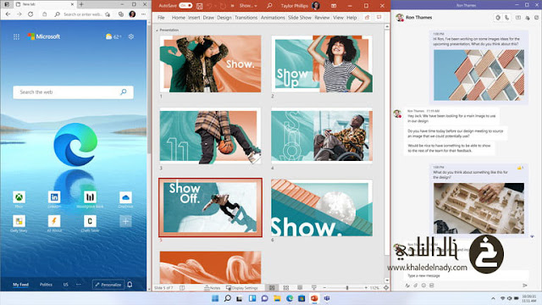This screenshot has height=305, width=542.
Task: Switch to the Insert ribbon tab
Action: (x=194, y=17)
